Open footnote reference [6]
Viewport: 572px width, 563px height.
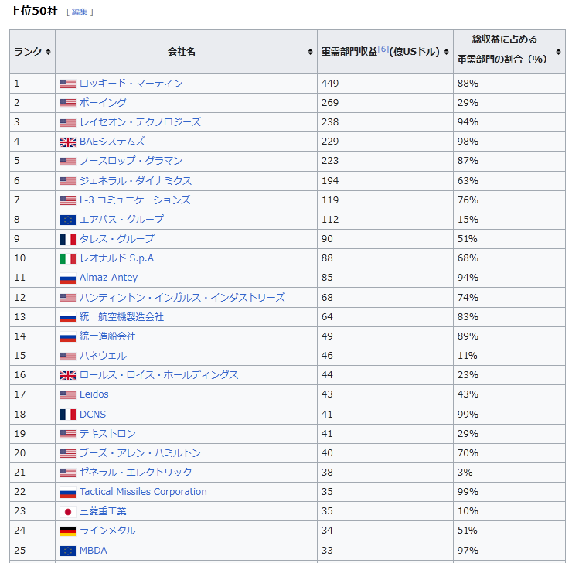pos(383,49)
